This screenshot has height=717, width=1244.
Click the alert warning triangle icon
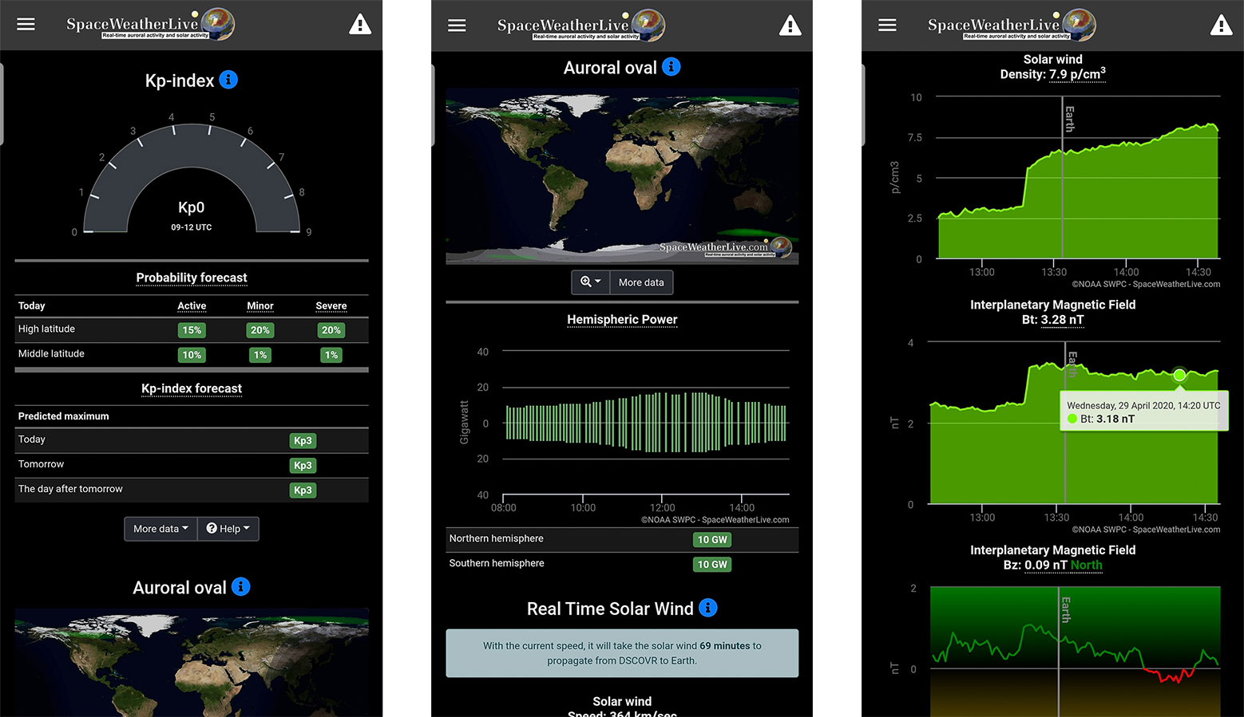click(x=360, y=24)
